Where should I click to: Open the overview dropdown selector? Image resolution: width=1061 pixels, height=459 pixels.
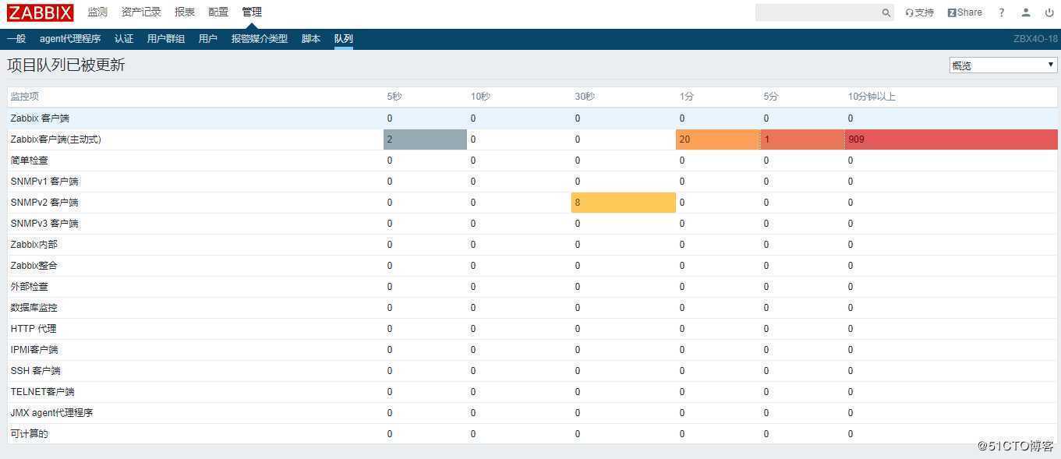(1003, 65)
